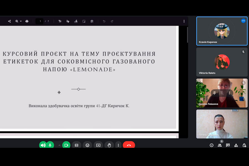
Task: Leave the call with red hang-up button
Action: [x=129, y=145]
